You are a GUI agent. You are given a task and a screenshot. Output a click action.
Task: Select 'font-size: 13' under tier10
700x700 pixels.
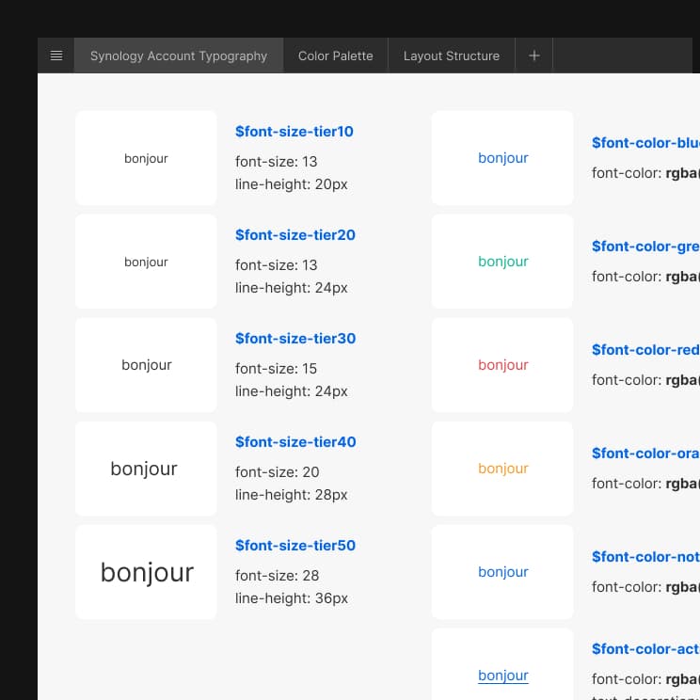coord(277,162)
